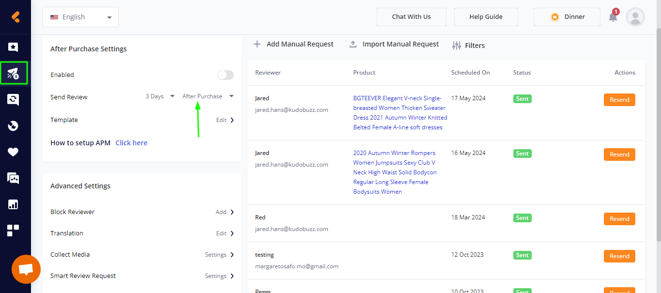661x293 pixels.
Task: Click the Scheduled On column header
Action: pos(470,73)
